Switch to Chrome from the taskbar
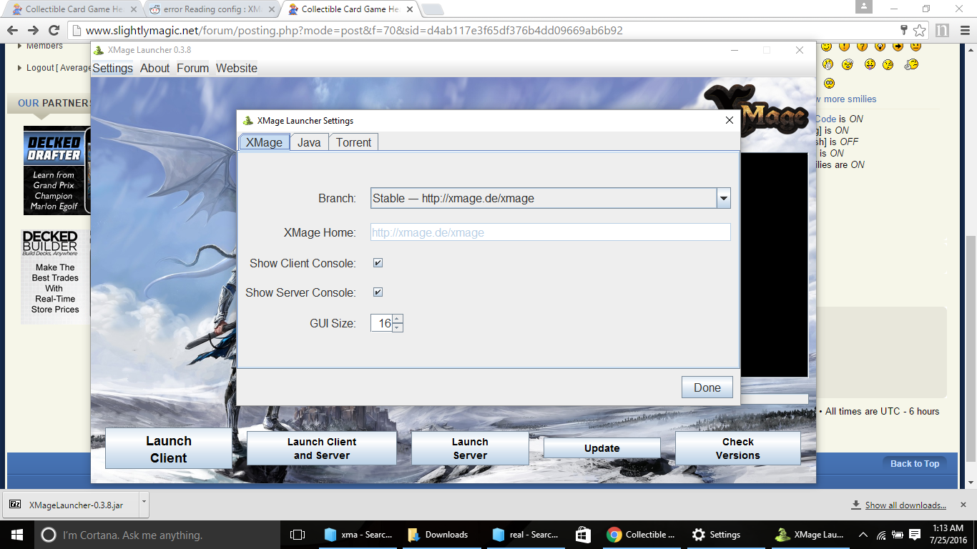The width and height of the screenshot is (977, 549). pos(641,535)
